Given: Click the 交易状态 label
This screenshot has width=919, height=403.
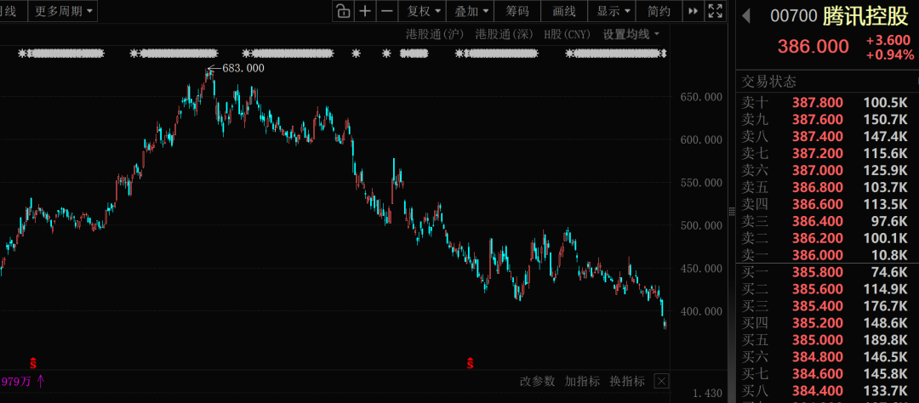Looking at the screenshot, I should click(769, 82).
